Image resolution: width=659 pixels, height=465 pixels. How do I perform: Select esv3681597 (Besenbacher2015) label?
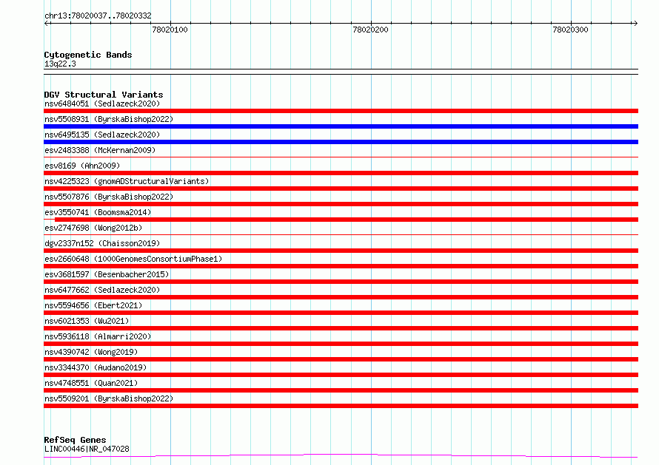pyautogui.click(x=107, y=274)
